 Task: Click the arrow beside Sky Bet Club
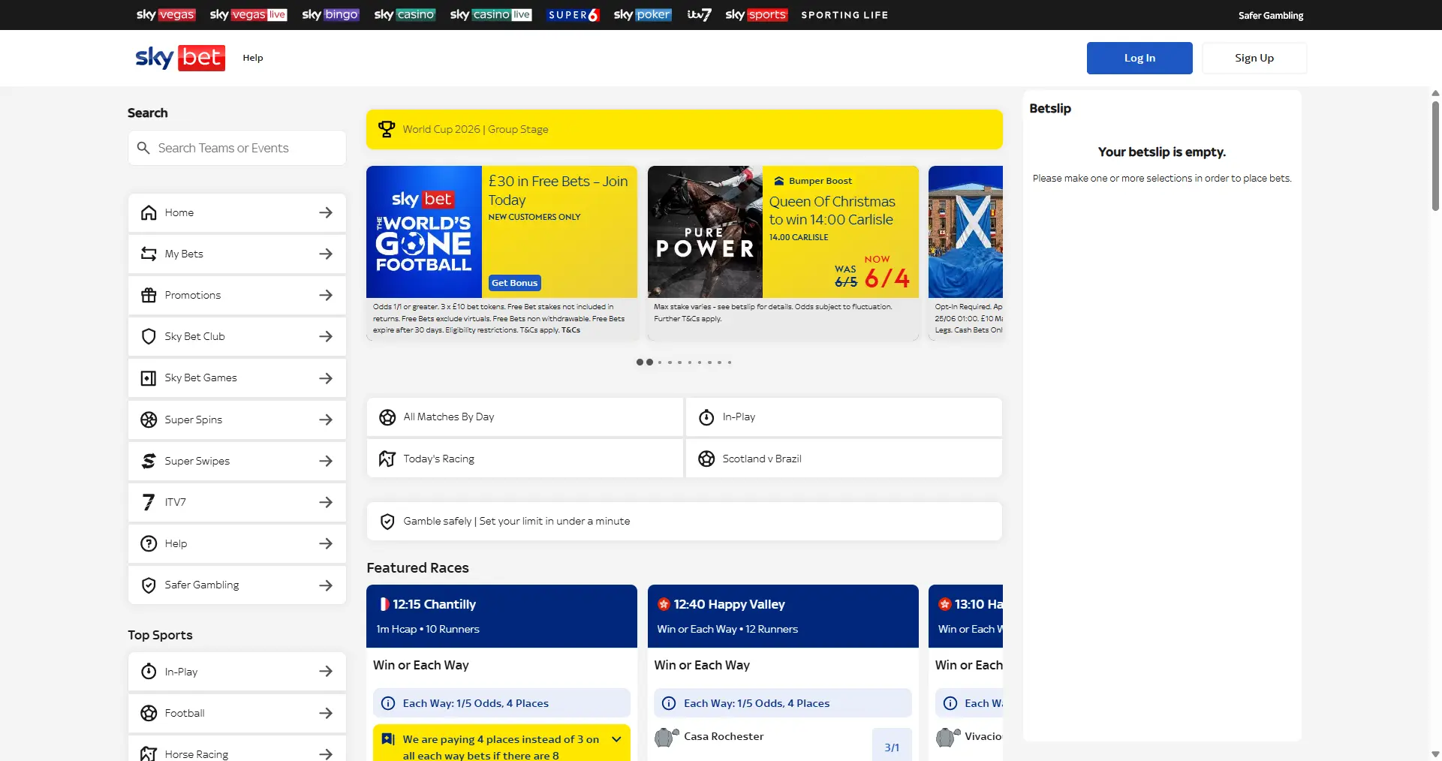tap(326, 336)
